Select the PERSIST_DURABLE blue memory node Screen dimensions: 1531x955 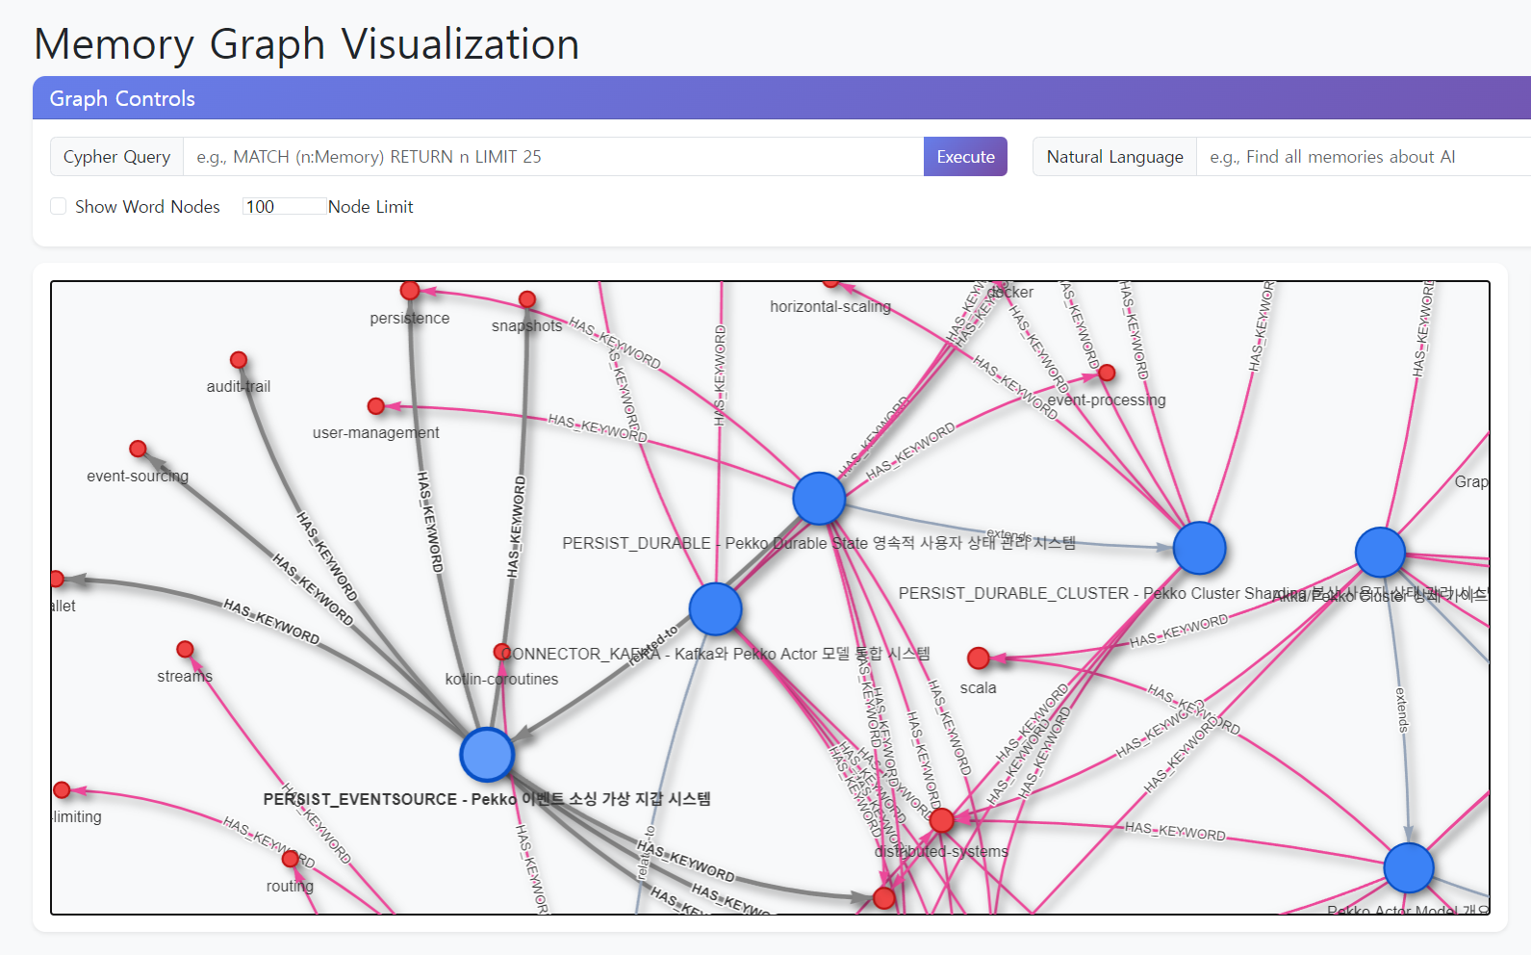819,498
